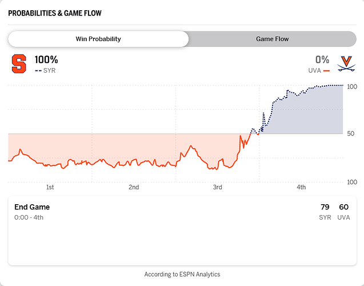
Task: Click the 4th quarter axis label
Action: (301, 187)
